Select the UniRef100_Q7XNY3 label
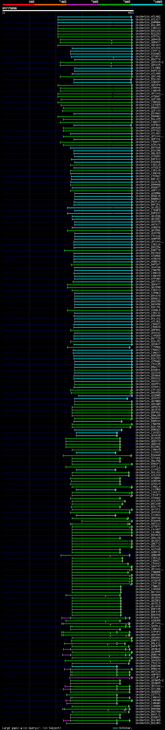 click(148, 57)
